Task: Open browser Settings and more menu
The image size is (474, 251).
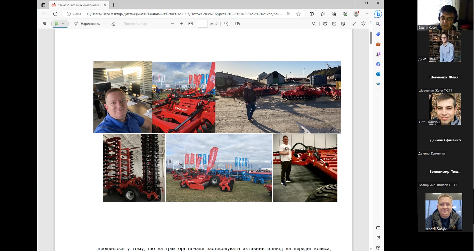Action: [367, 14]
